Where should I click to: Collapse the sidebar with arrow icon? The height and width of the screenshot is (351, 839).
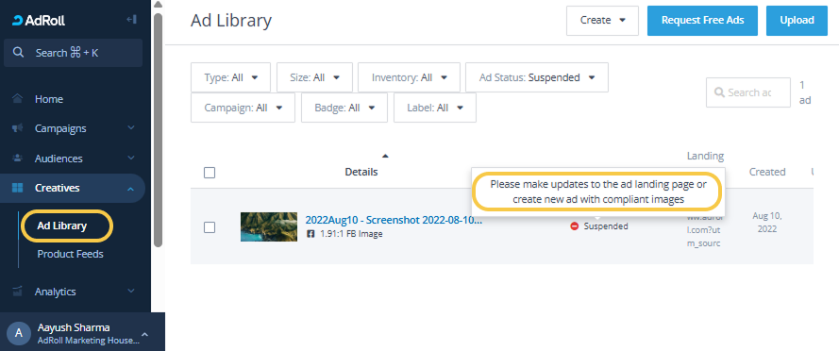[x=131, y=20]
